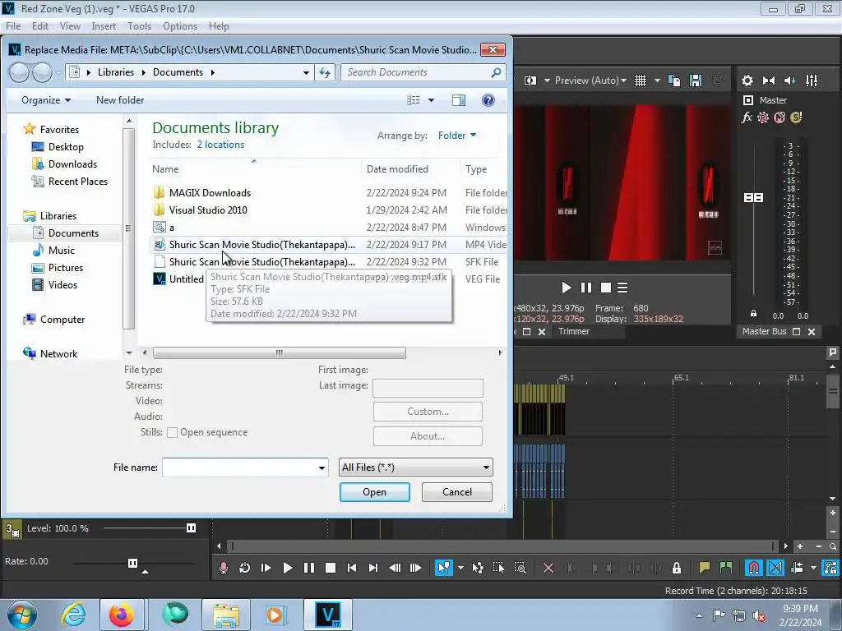The image size is (842, 631).
Task: Toggle Master Mute icon
Action: click(x=780, y=117)
